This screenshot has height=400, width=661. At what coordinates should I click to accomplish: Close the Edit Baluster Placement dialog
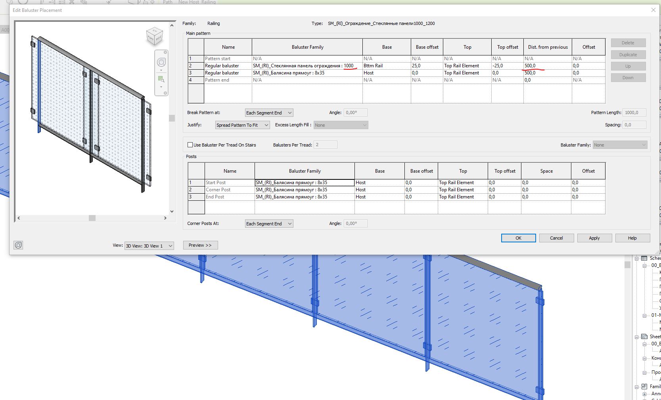pos(653,10)
